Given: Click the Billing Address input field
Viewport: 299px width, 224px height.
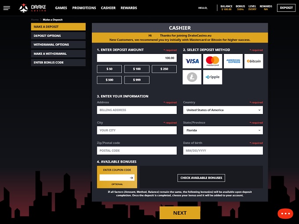Looking at the screenshot, I should 136,110.
